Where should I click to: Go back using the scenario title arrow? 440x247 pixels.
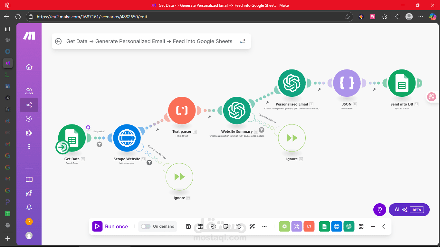coord(58,41)
